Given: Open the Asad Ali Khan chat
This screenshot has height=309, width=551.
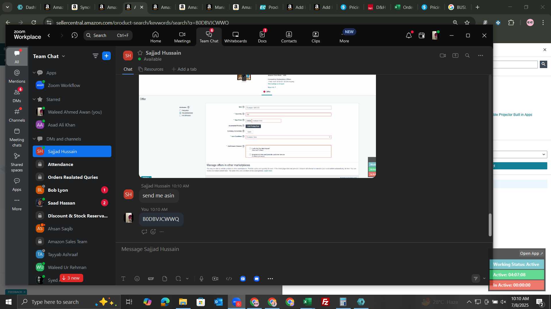Looking at the screenshot, I should tap(72, 125).
